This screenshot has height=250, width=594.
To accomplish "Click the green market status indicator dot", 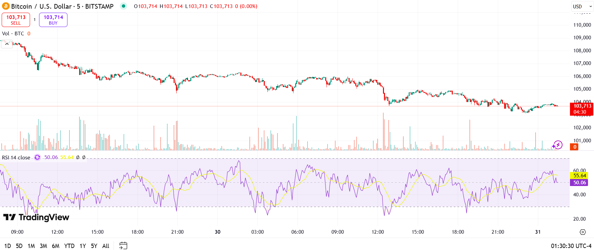I will 124,6.
